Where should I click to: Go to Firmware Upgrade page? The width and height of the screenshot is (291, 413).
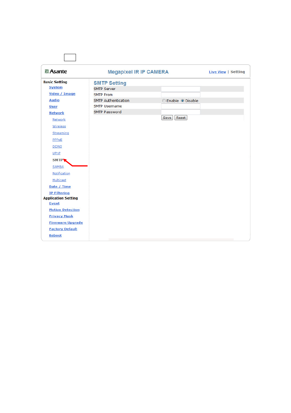pos(66,223)
